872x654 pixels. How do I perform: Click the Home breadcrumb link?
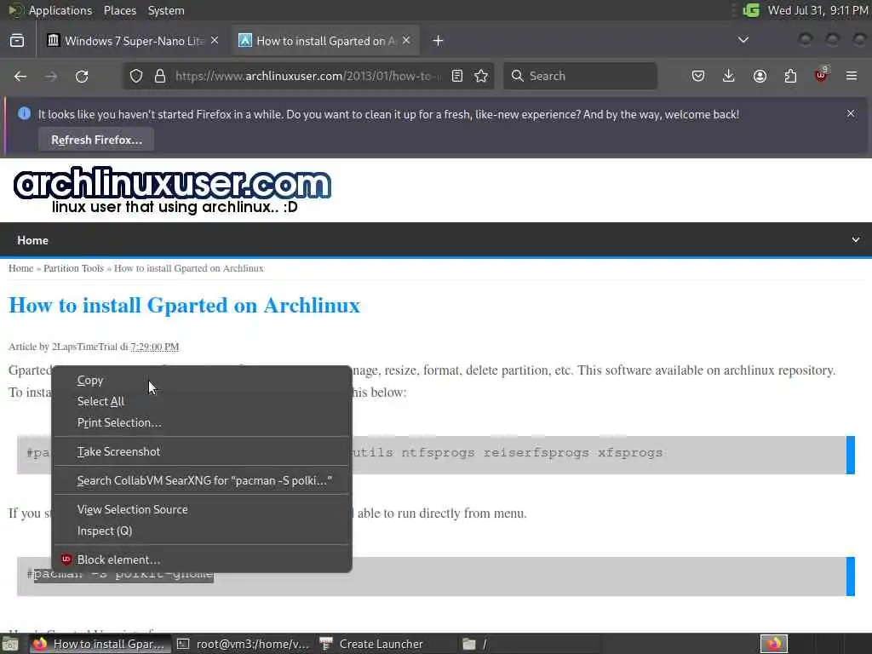(21, 268)
